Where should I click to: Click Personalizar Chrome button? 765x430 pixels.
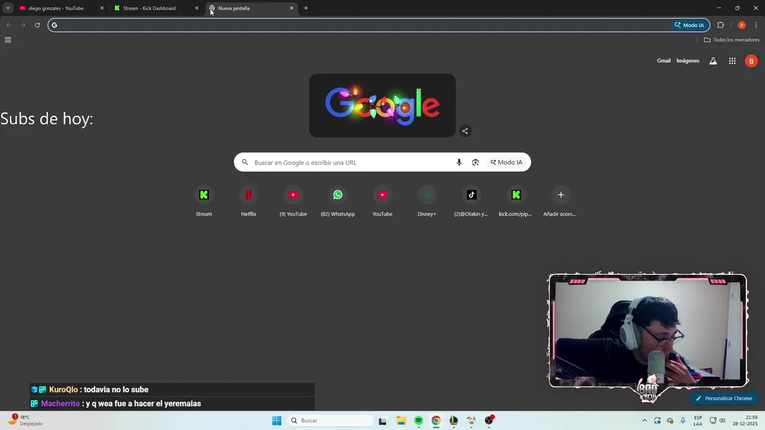(724, 398)
